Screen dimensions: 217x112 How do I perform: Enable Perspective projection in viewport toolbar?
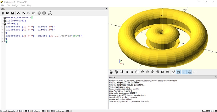coord(173,72)
